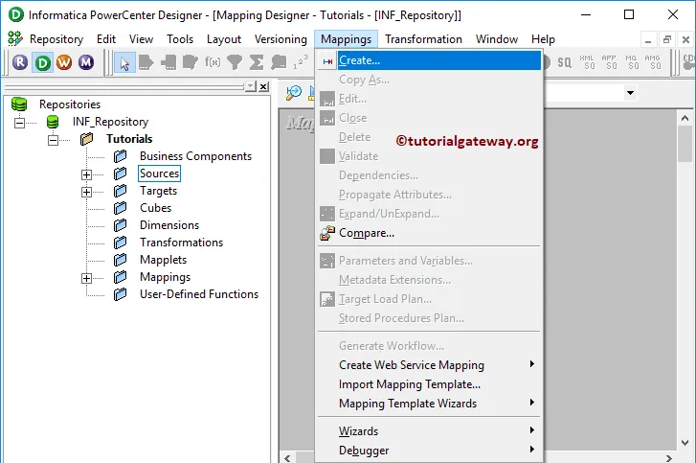The height and width of the screenshot is (463, 696).
Task: Click the Tutorials open folder icon
Action: click(86, 139)
